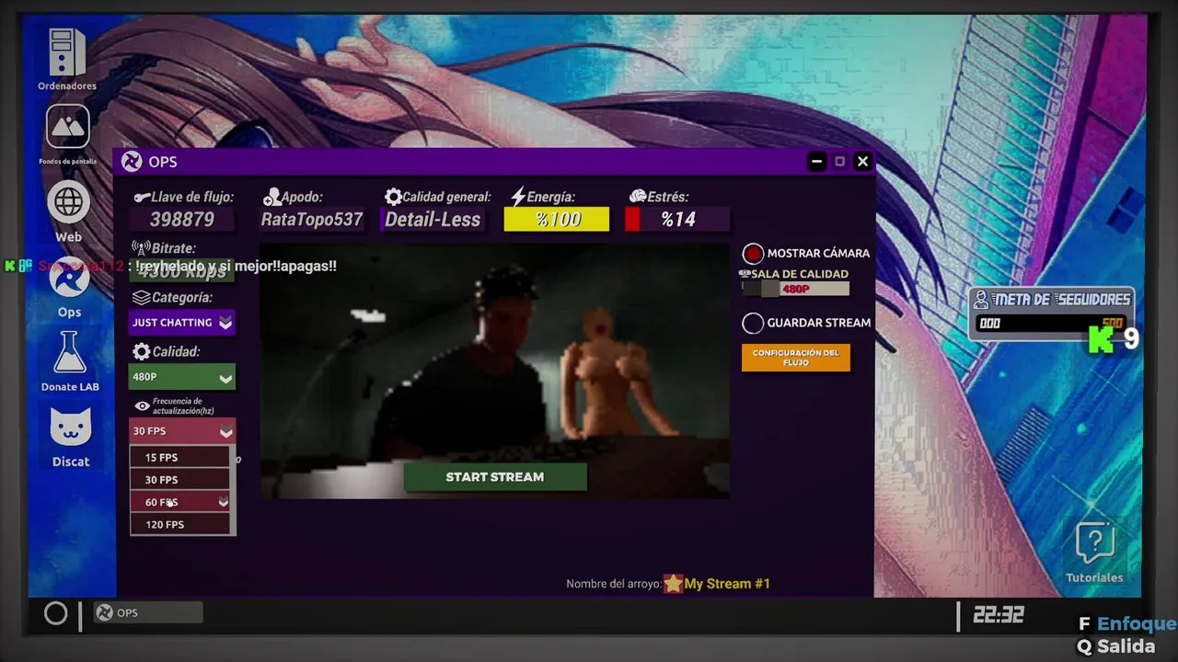Screen dimensions: 1178x662
Task: Expand the Just Chatting category dropdown
Action: click(181, 323)
